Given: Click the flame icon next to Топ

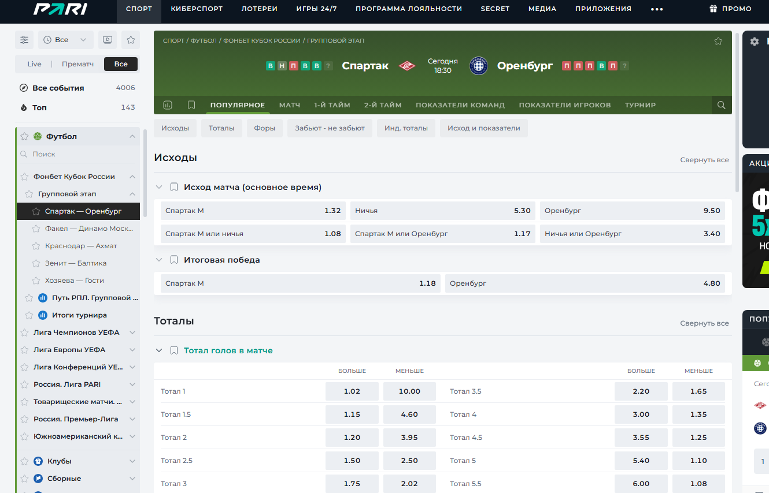Looking at the screenshot, I should [24, 108].
